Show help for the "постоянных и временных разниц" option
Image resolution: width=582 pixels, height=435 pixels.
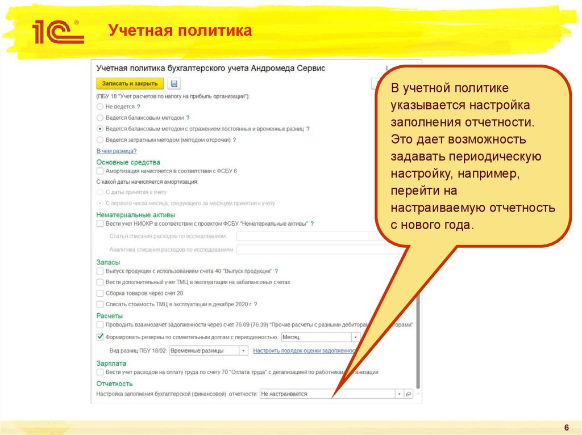point(307,129)
